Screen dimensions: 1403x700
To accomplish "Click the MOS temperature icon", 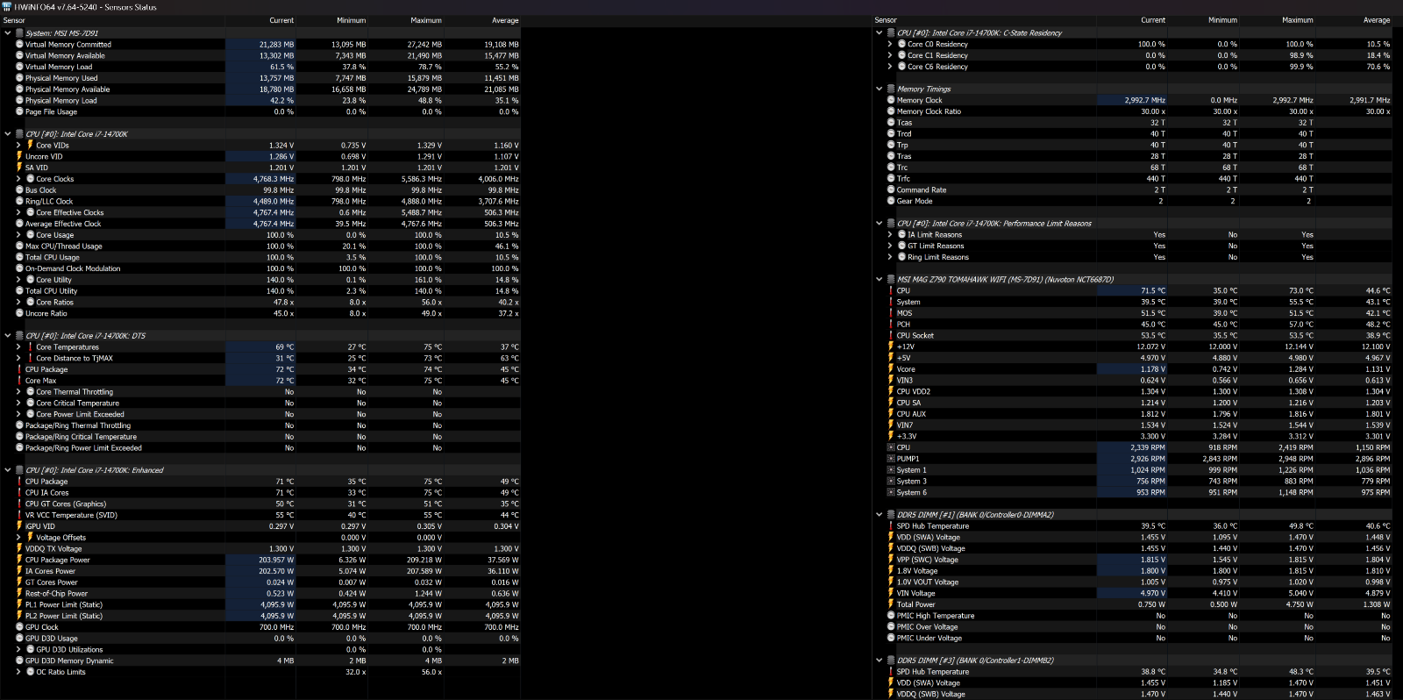I will click(x=891, y=313).
